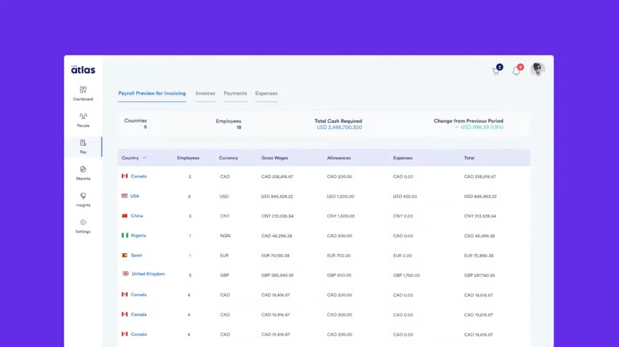Image resolution: width=619 pixels, height=347 pixels.
Task: Click the United Kingdom flag icon
Action: point(125,274)
